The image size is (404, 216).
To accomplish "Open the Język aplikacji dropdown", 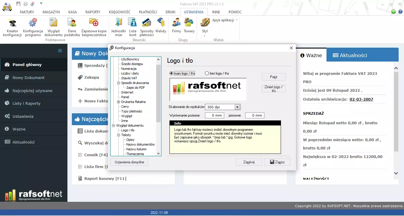I will click(x=225, y=20).
